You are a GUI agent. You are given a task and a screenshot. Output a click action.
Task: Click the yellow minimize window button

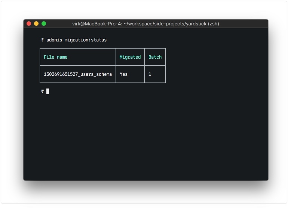36,24
